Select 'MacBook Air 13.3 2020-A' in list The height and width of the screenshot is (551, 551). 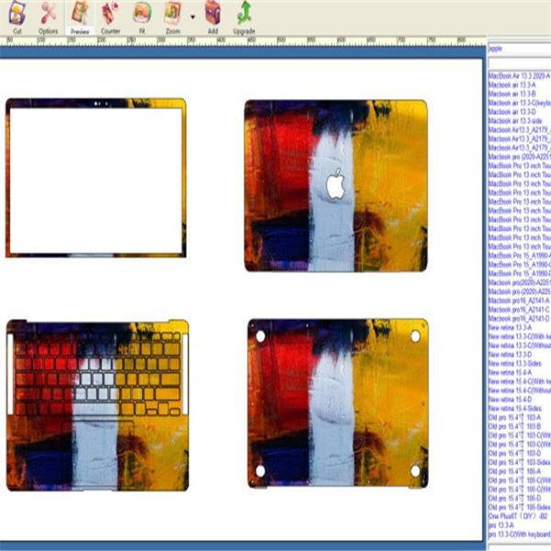tap(519, 76)
